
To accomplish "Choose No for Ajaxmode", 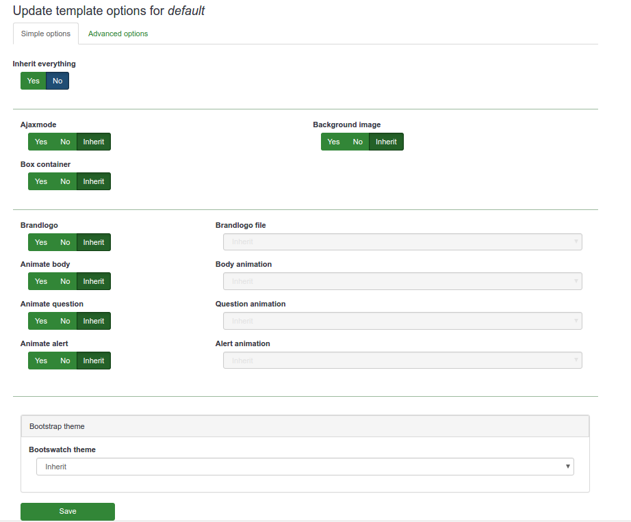I will click(x=65, y=142).
